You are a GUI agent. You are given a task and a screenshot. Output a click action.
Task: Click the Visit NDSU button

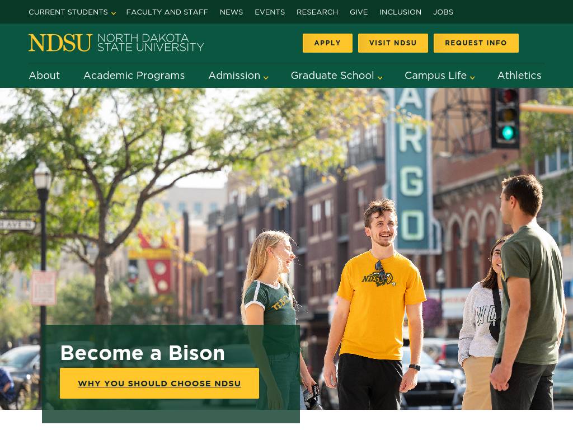coord(393,43)
